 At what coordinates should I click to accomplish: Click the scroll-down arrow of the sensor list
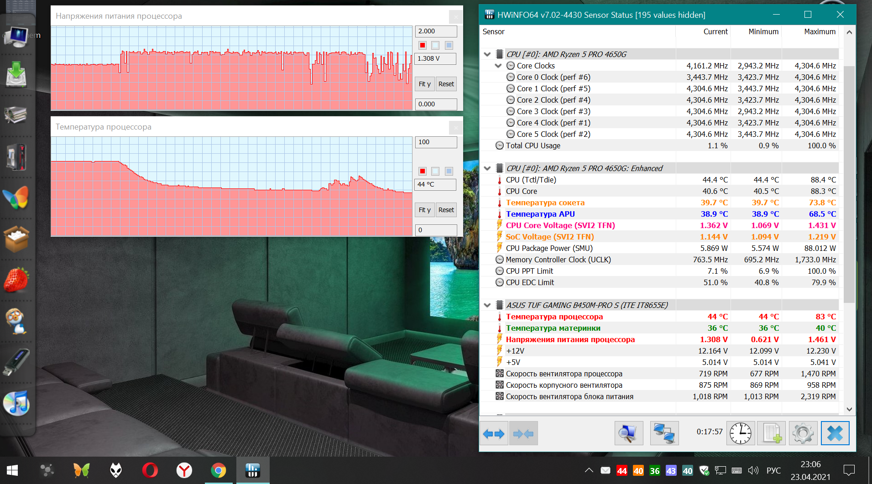click(x=849, y=409)
